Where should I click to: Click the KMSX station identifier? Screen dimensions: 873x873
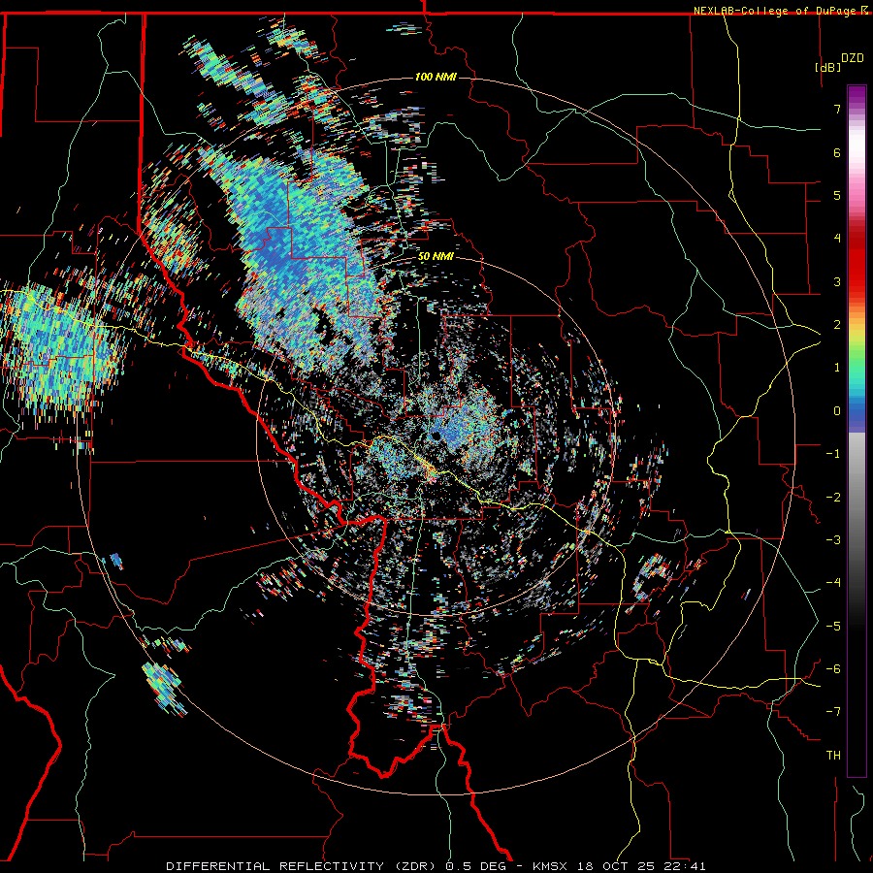pos(552,866)
